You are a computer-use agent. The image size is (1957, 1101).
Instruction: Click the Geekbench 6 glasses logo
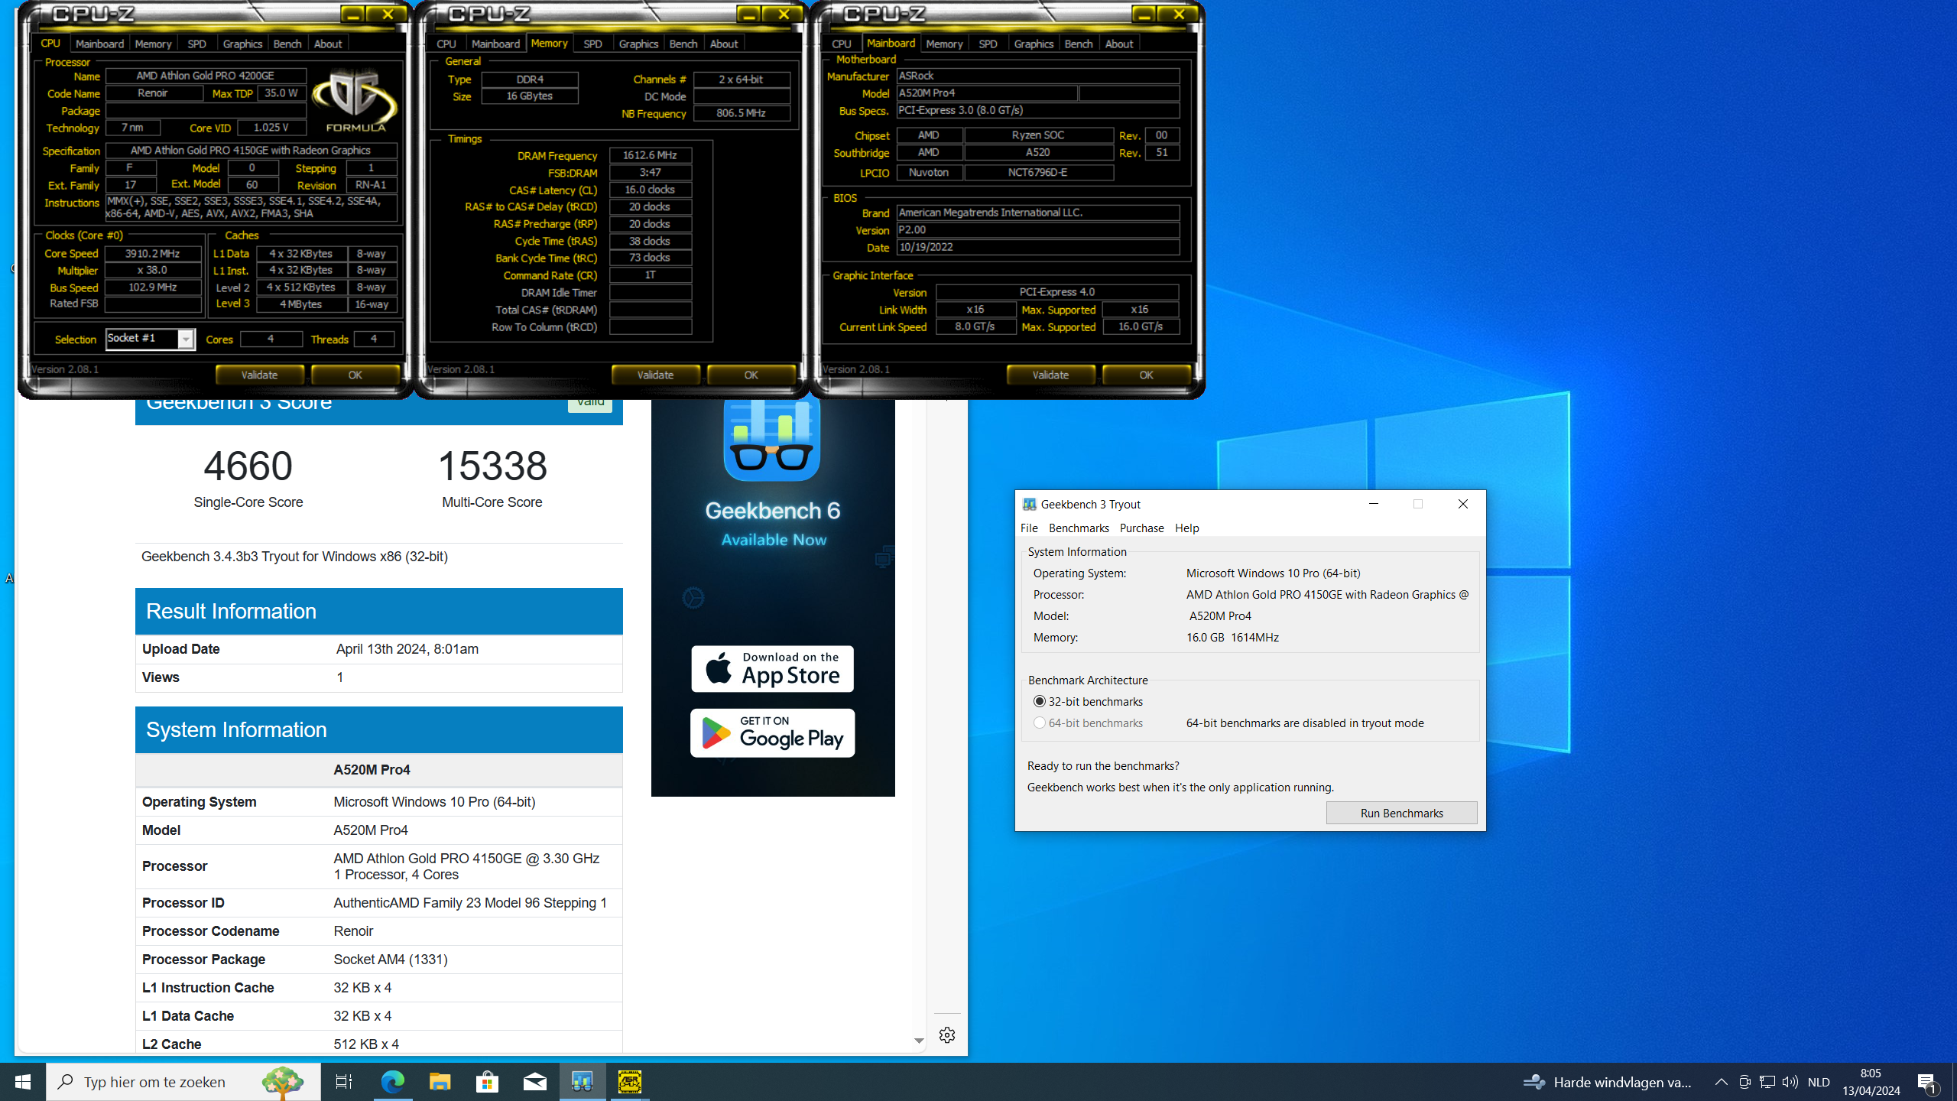click(772, 440)
